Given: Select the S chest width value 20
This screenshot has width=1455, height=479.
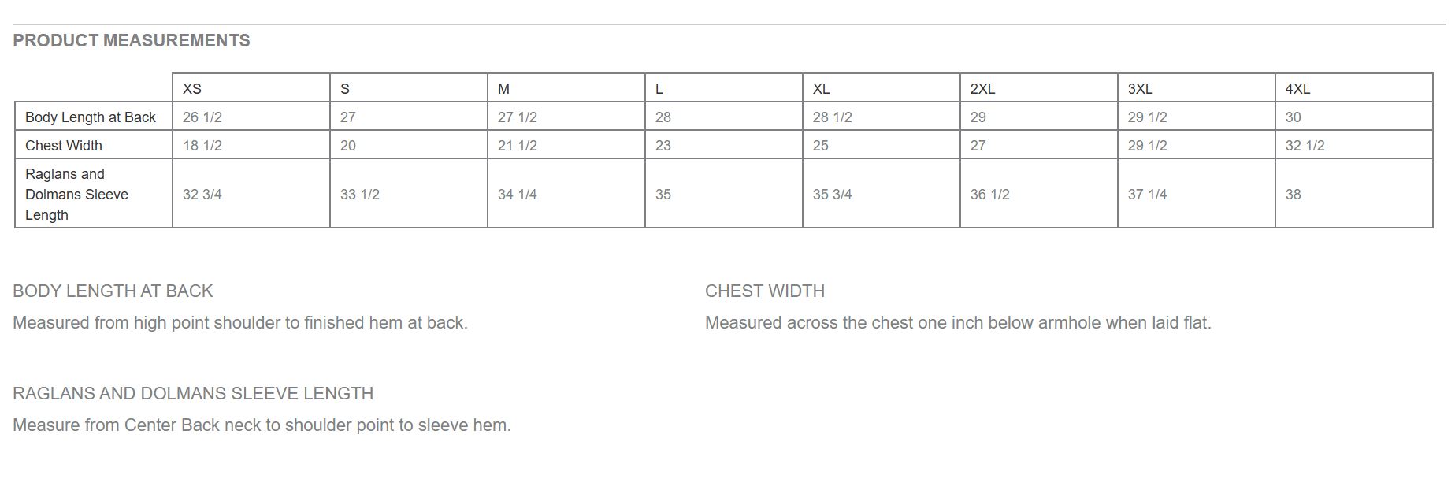Looking at the screenshot, I should tap(347, 146).
